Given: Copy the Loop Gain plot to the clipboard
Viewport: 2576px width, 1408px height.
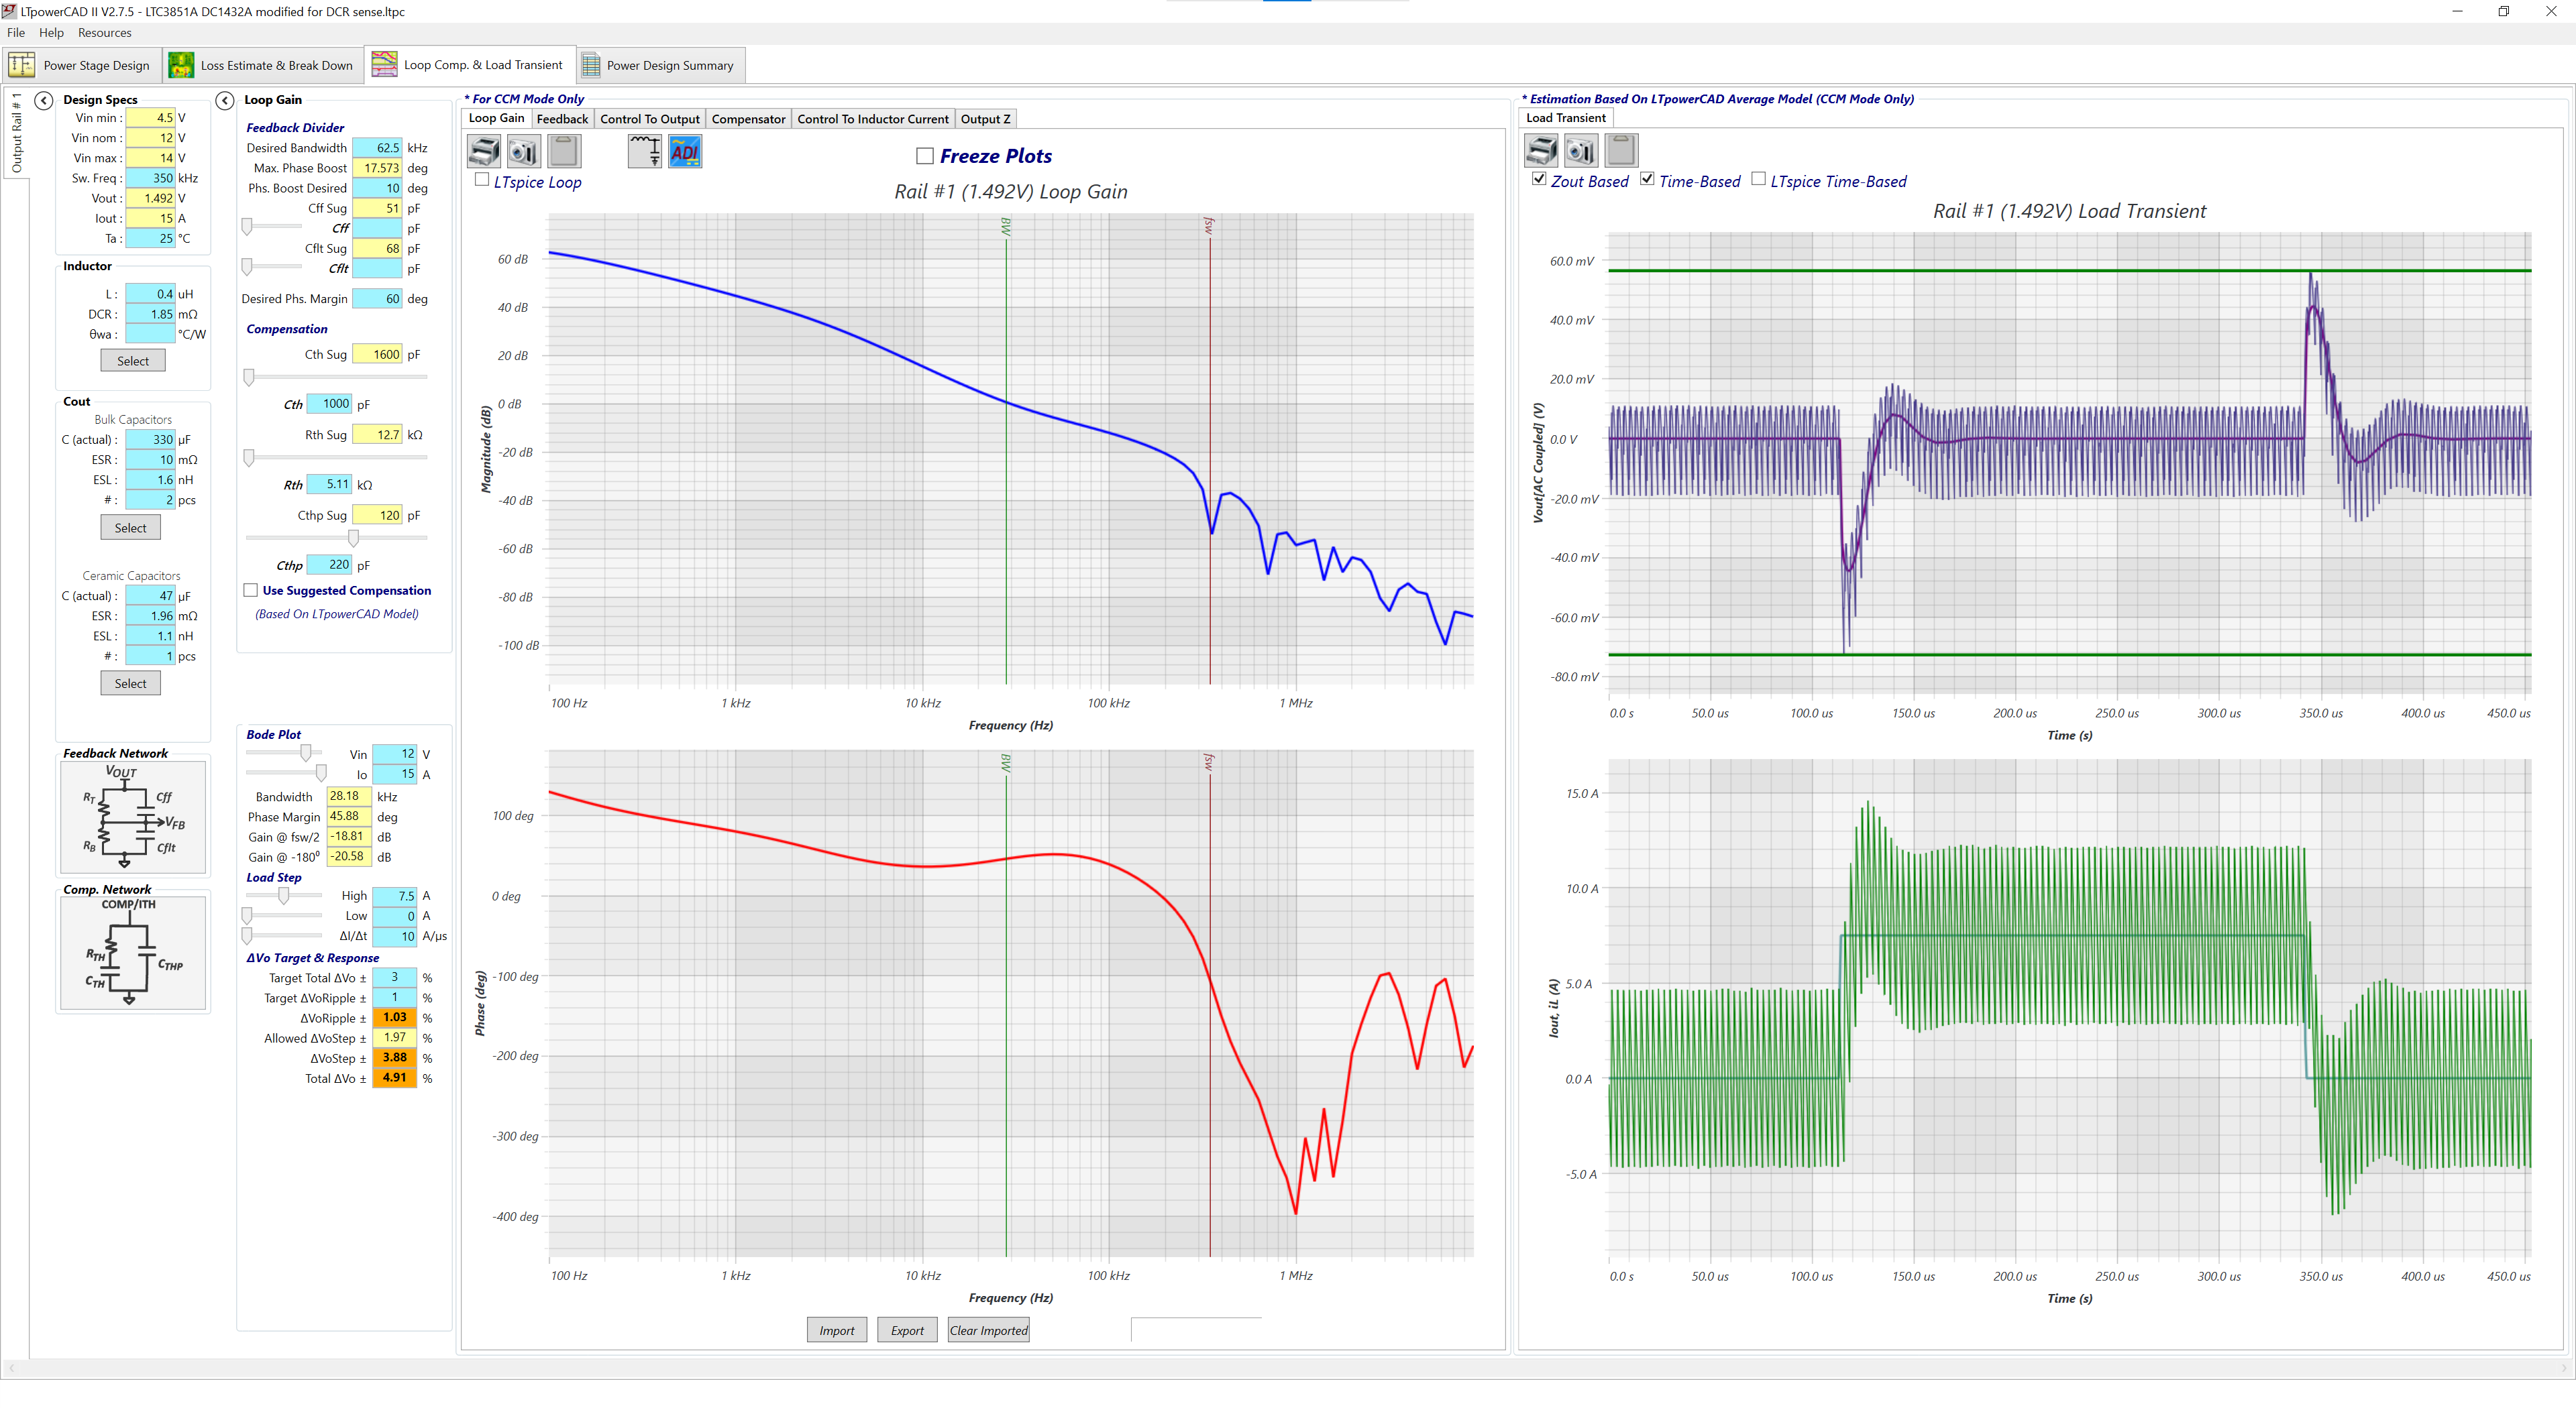Looking at the screenshot, I should point(564,152).
